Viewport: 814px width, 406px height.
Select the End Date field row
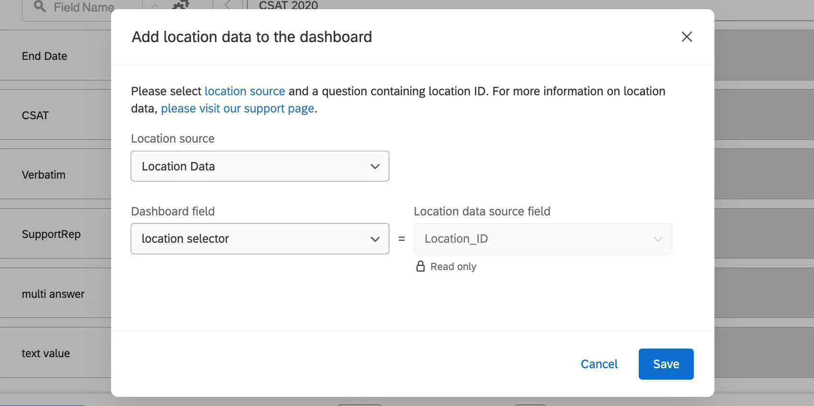click(x=45, y=56)
